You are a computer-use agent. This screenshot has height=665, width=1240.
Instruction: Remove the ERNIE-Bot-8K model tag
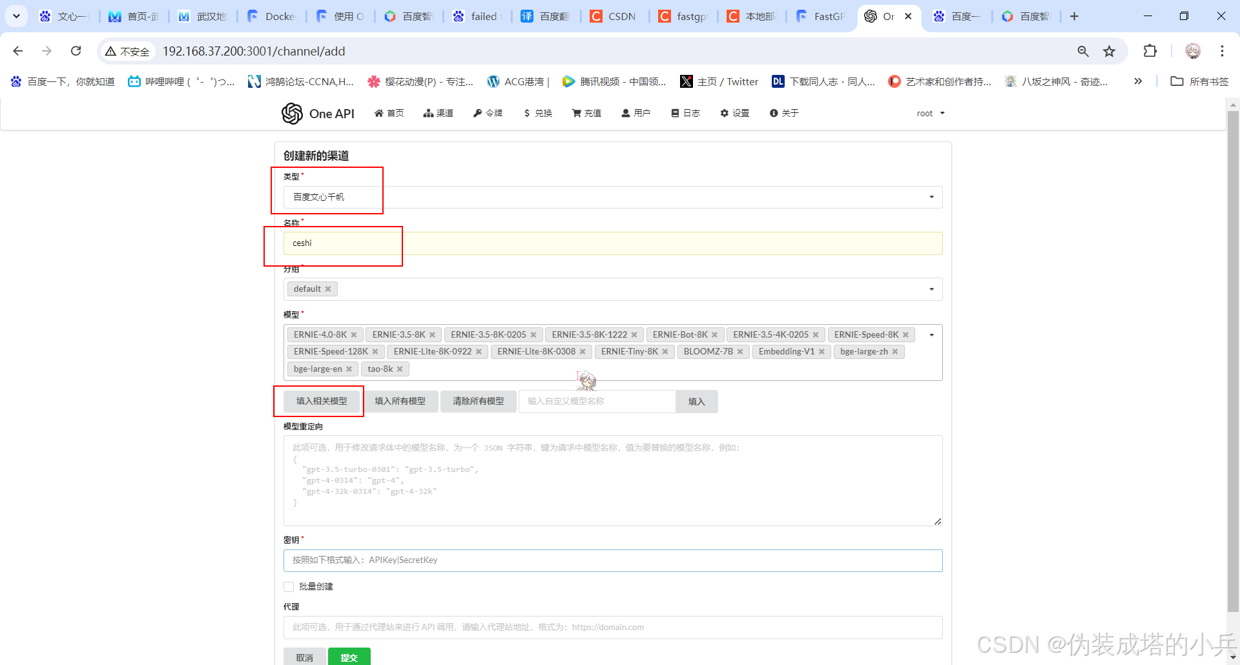[x=715, y=335]
